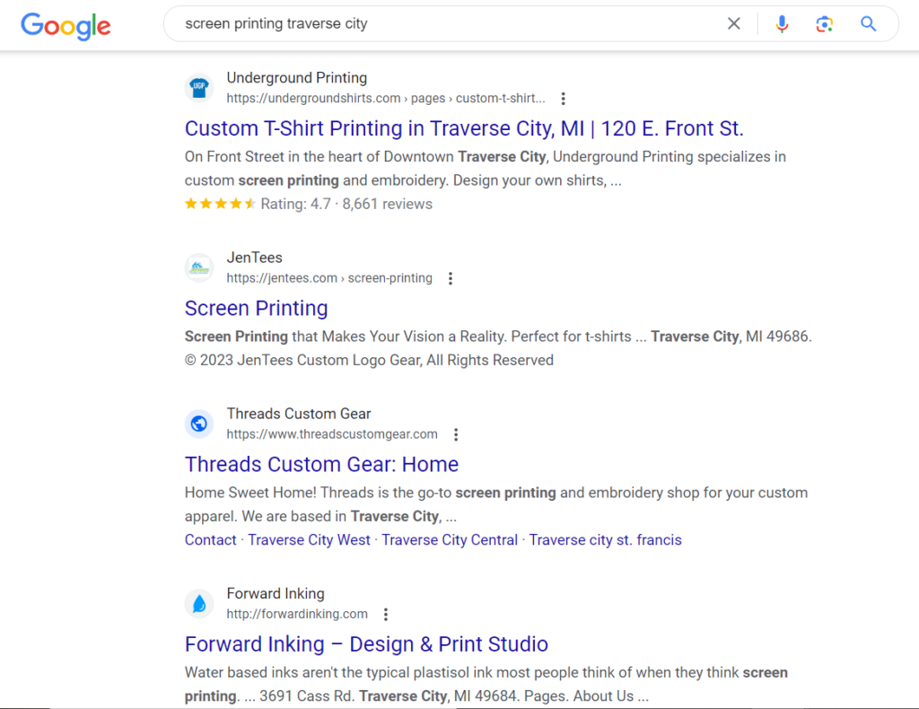Start voice search with microphone icon
This screenshot has height=709, width=919.
pyautogui.click(x=782, y=24)
